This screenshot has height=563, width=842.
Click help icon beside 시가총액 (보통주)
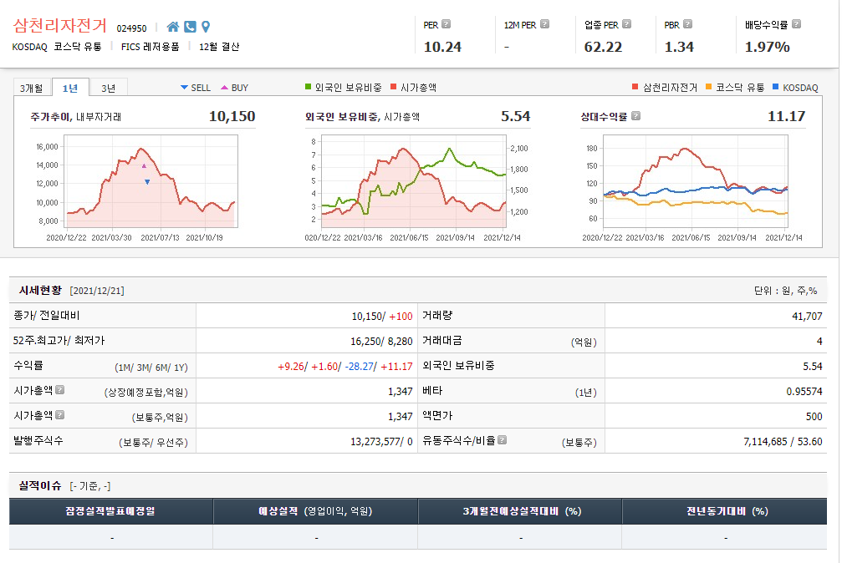[60, 415]
